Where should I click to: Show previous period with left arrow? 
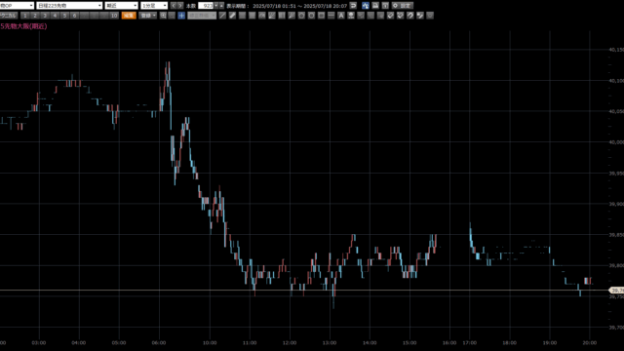[x=174, y=6]
